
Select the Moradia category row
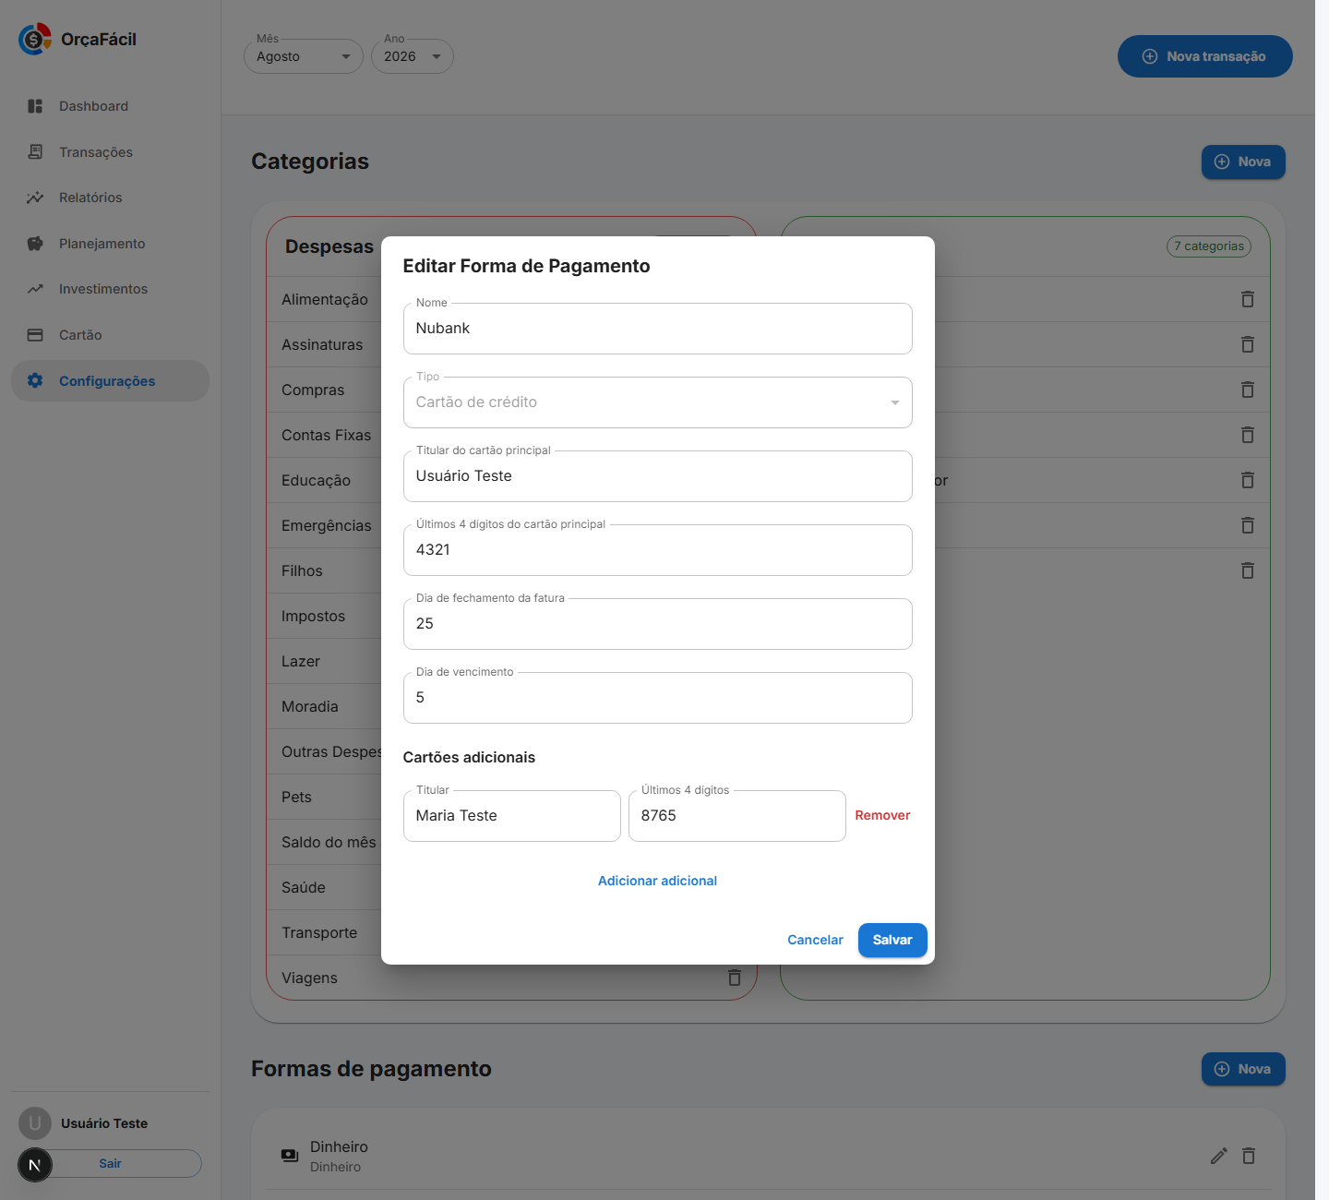point(324,706)
